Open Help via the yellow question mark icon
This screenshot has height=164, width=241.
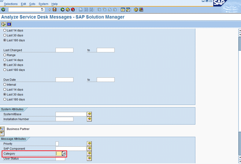pos(136,10)
